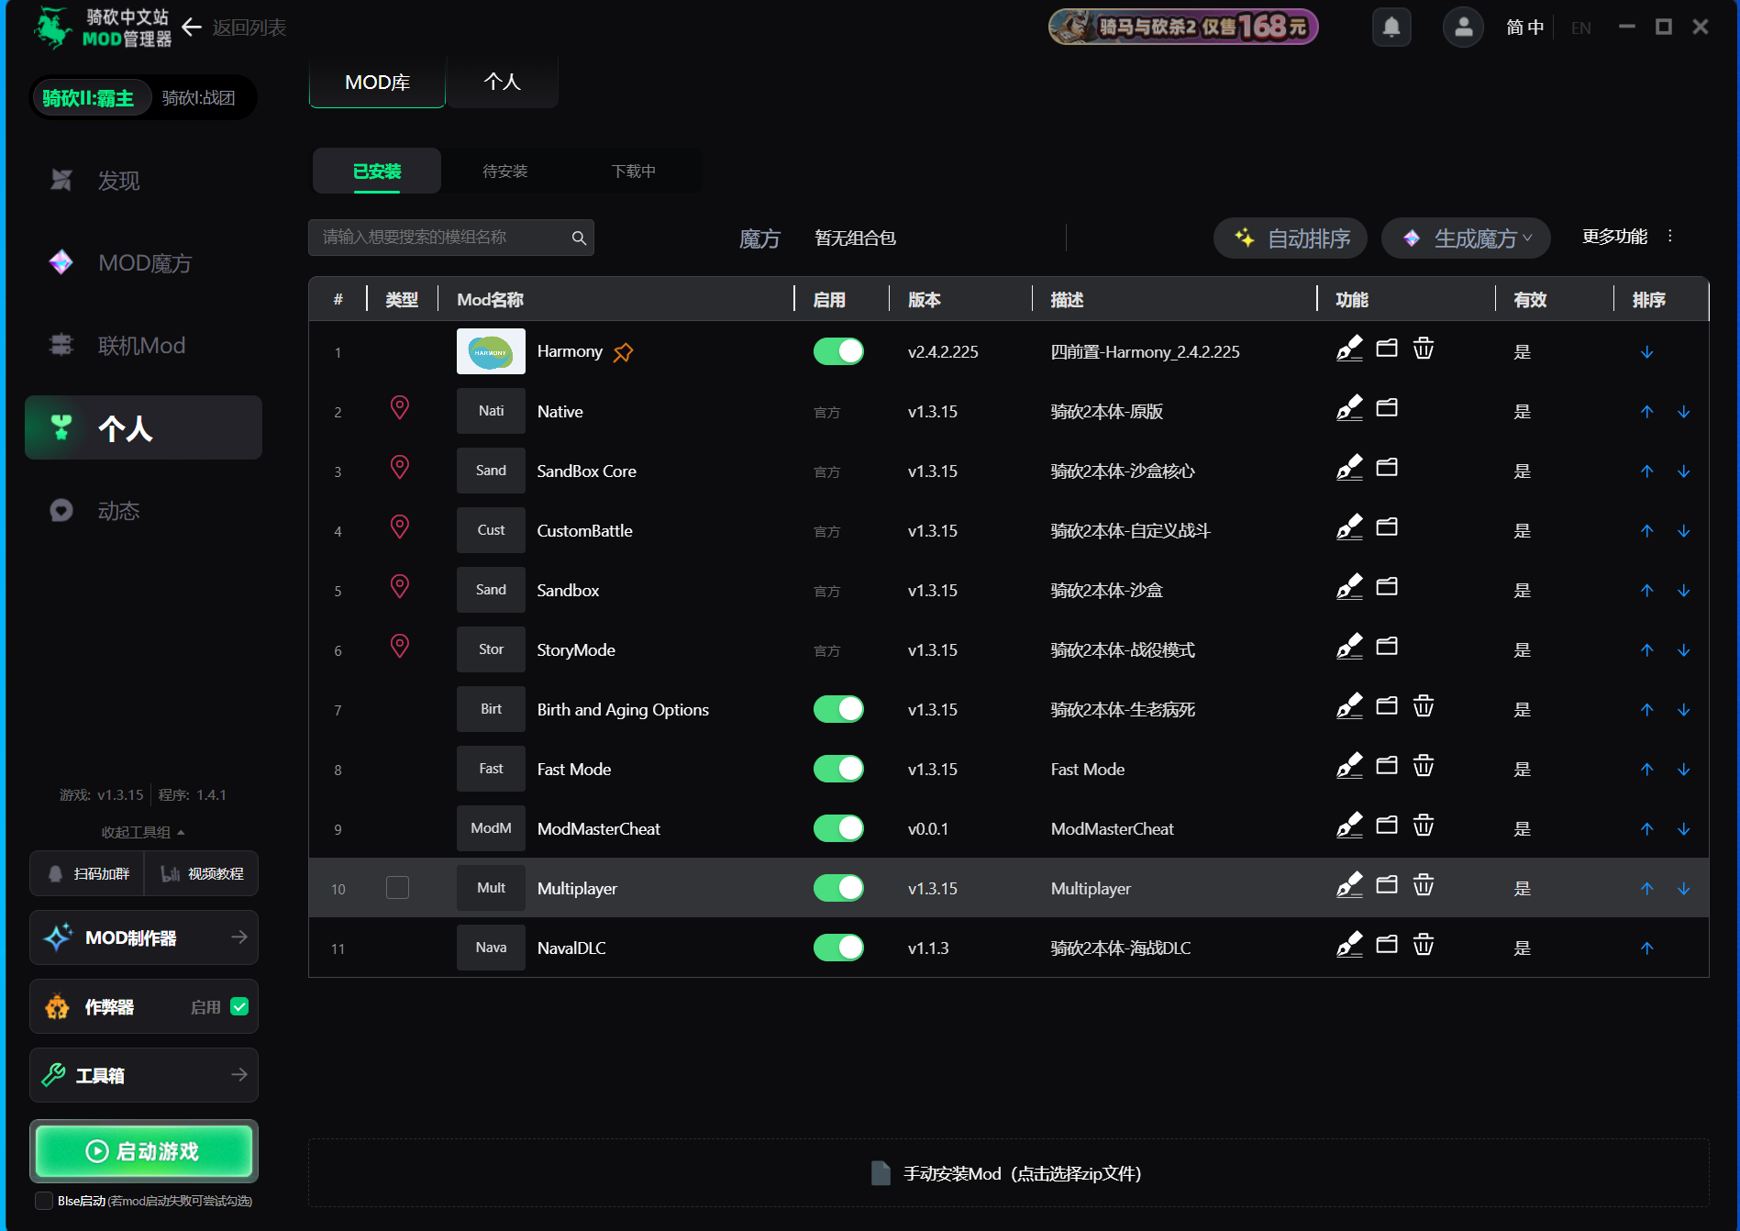Click the Harmony mod thumbnail
The image size is (1740, 1231).
point(491,351)
